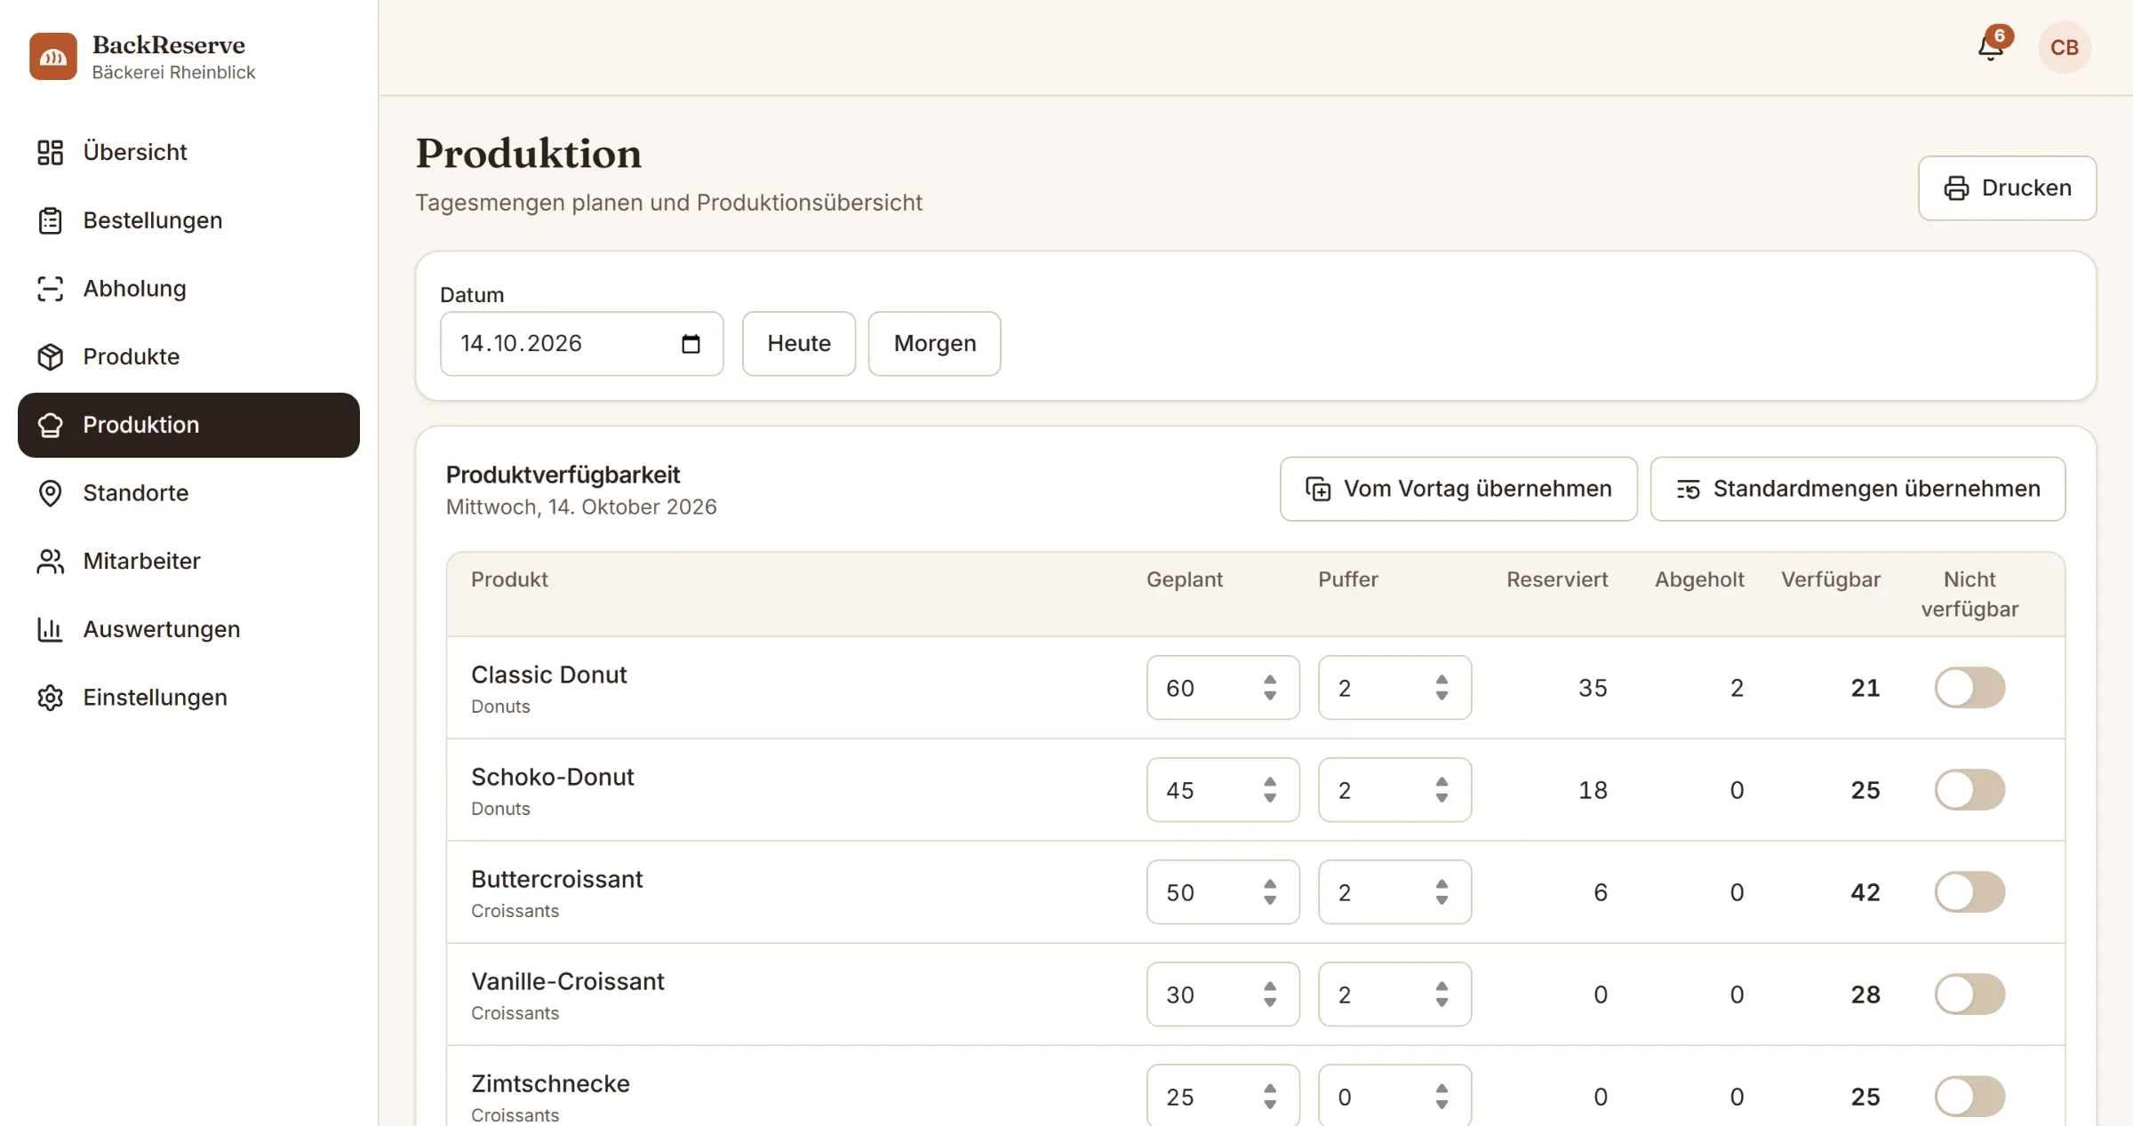Toggle Classic Donut not available switch
The height and width of the screenshot is (1126, 2133).
pyautogui.click(x=1969, y=688)
